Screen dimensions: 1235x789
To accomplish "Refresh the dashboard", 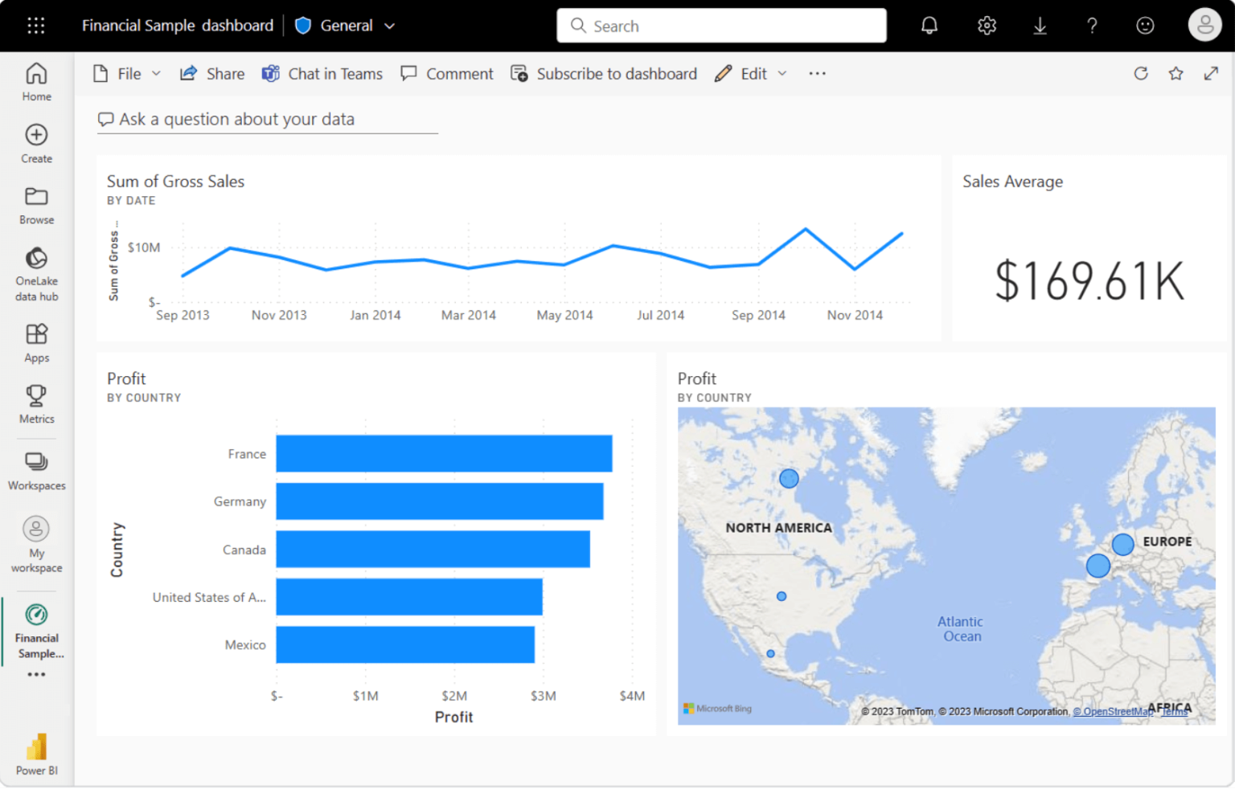I will click(x=1141, y=73).
